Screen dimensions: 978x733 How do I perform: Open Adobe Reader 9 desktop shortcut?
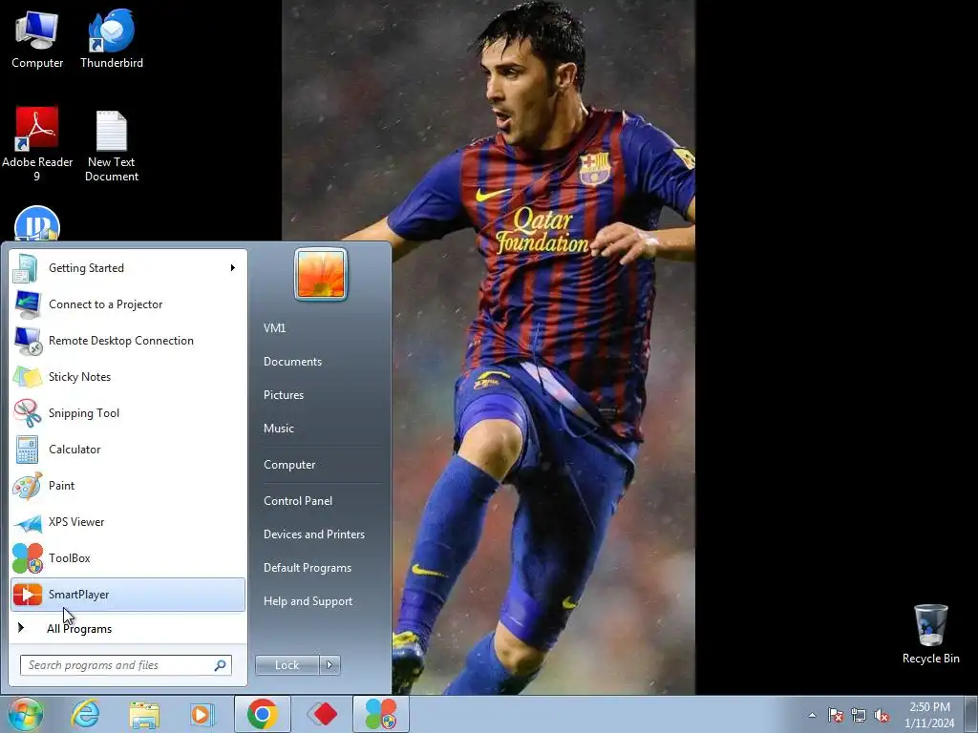[37, 144]
